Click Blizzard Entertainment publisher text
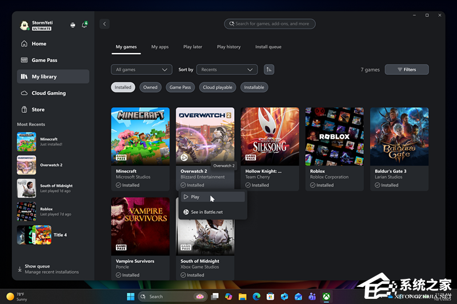The width and height of the screenshot is (457, 304). click(203, 177)
